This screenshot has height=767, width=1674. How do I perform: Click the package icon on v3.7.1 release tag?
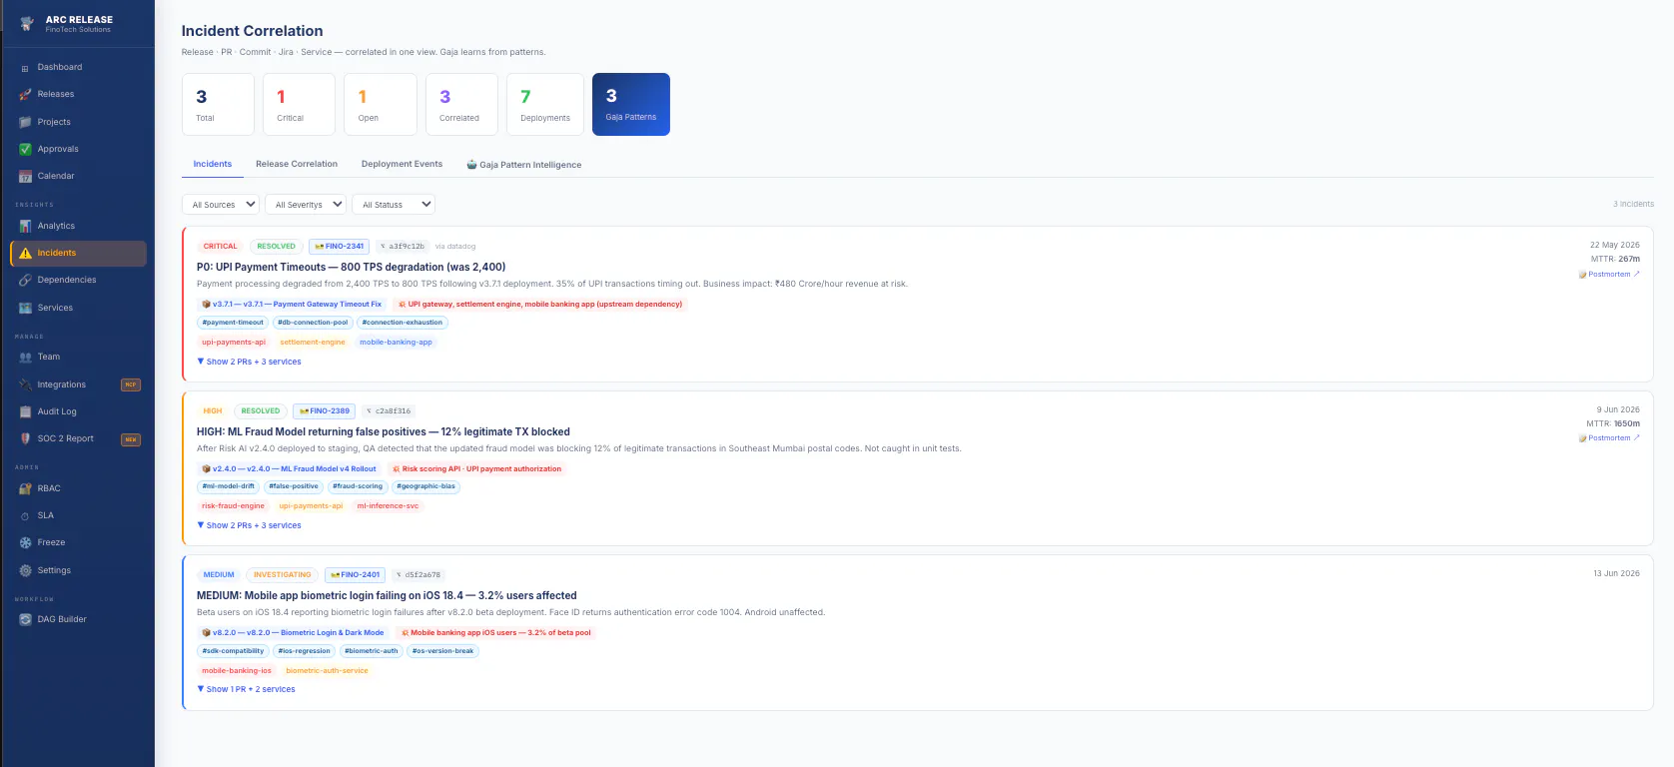(207, 304)
